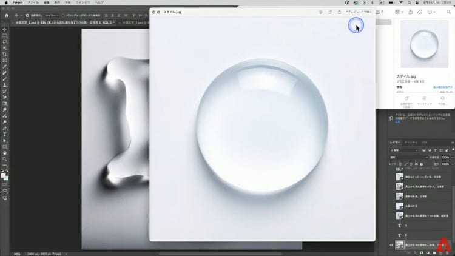Select the Move tool in Photoshop toolbar
455x256 pixels.
tap(5, 29)
